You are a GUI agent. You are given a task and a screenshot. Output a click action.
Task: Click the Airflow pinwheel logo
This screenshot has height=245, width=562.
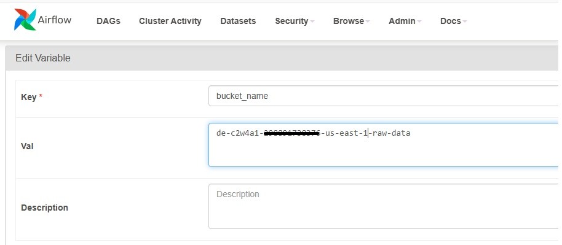[25, 20]
